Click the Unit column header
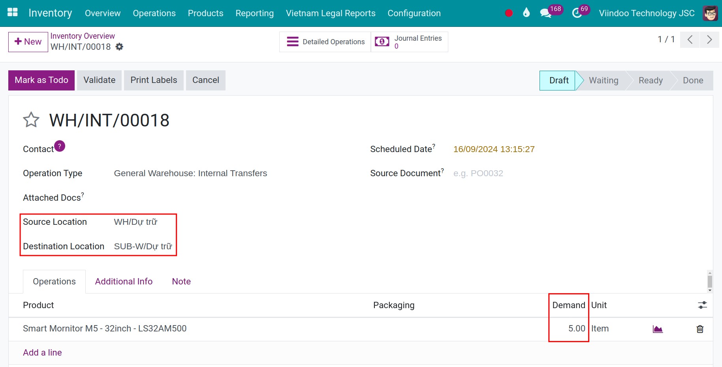 pos(599,305)
